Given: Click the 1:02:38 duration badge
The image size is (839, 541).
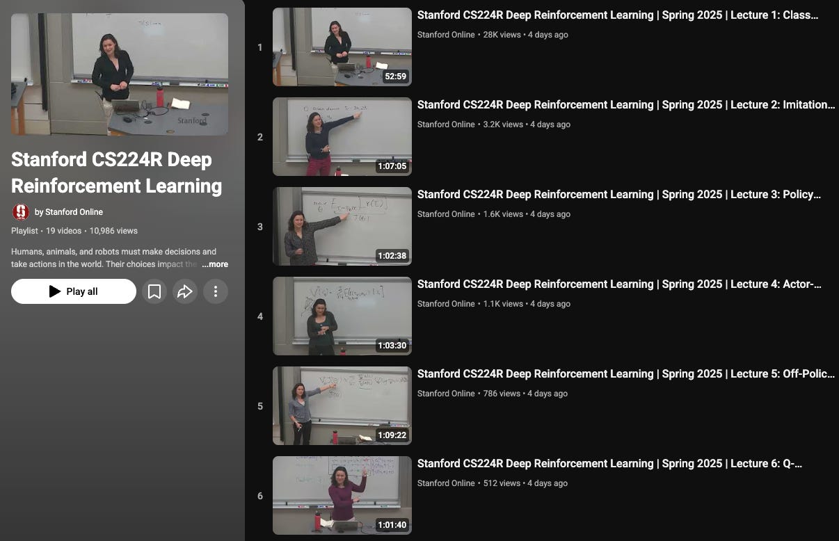Looking at the screenshot, I should [x=392, y=256].
